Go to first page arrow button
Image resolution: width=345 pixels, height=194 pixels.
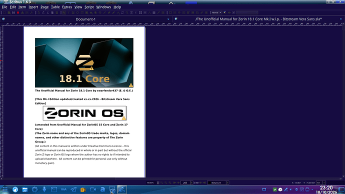[174, 182]
